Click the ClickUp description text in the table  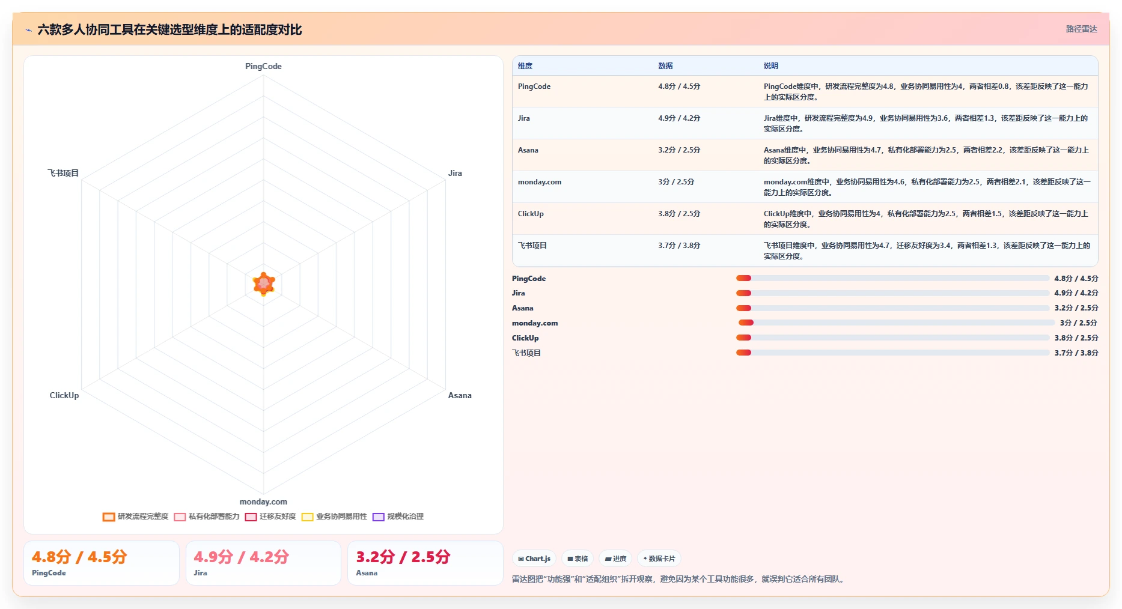tap(925, 219)
